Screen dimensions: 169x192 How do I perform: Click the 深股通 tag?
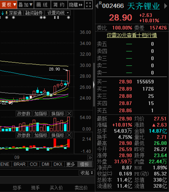coord(15,13)
